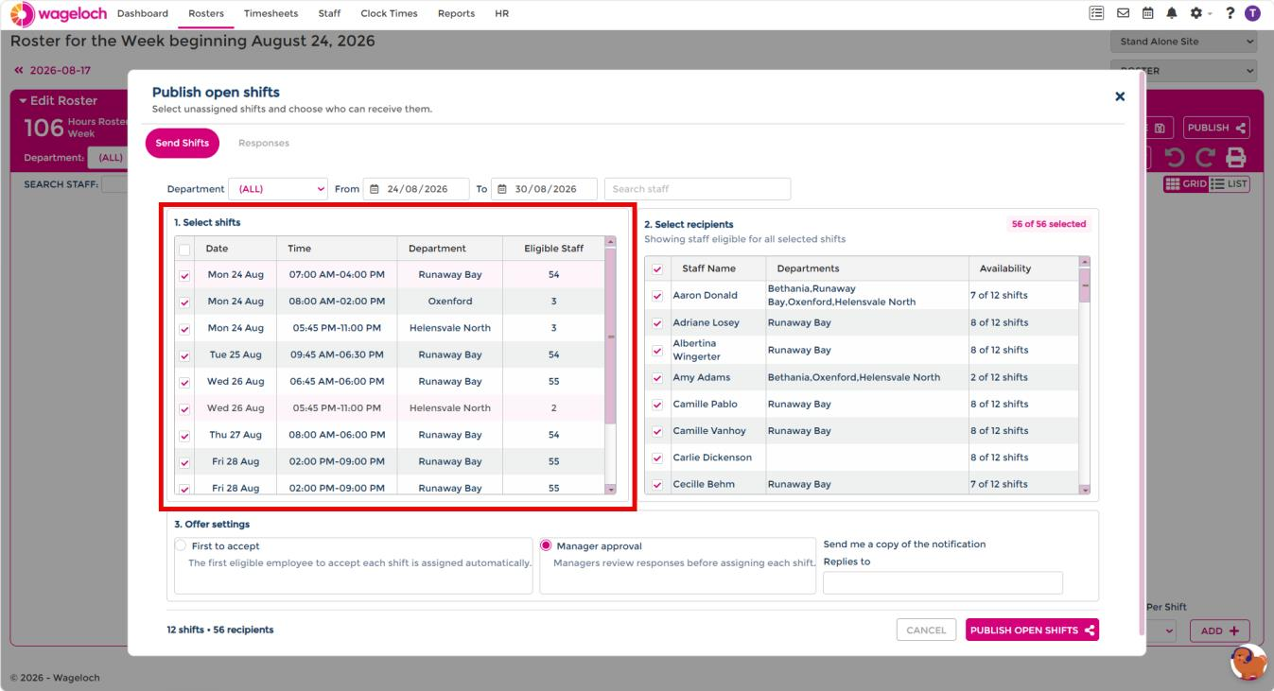Close the Publish open shifts dialog

pos(1120,96)
